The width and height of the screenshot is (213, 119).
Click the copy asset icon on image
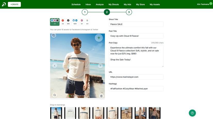54,35
